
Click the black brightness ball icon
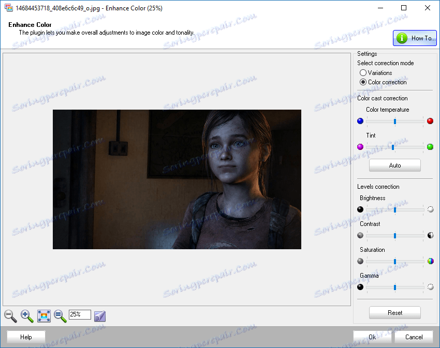point(360,209)
